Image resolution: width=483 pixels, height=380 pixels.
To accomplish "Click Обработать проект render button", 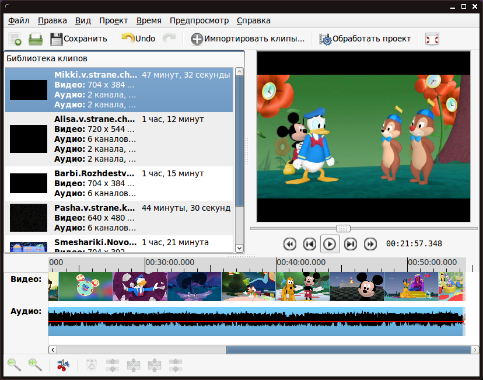I will coord(365,39).
